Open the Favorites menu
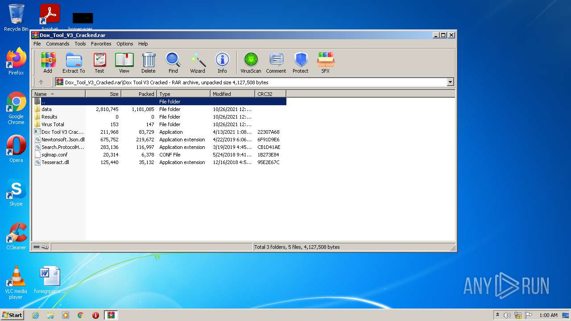571x321 pixels. tap(101, 44)
